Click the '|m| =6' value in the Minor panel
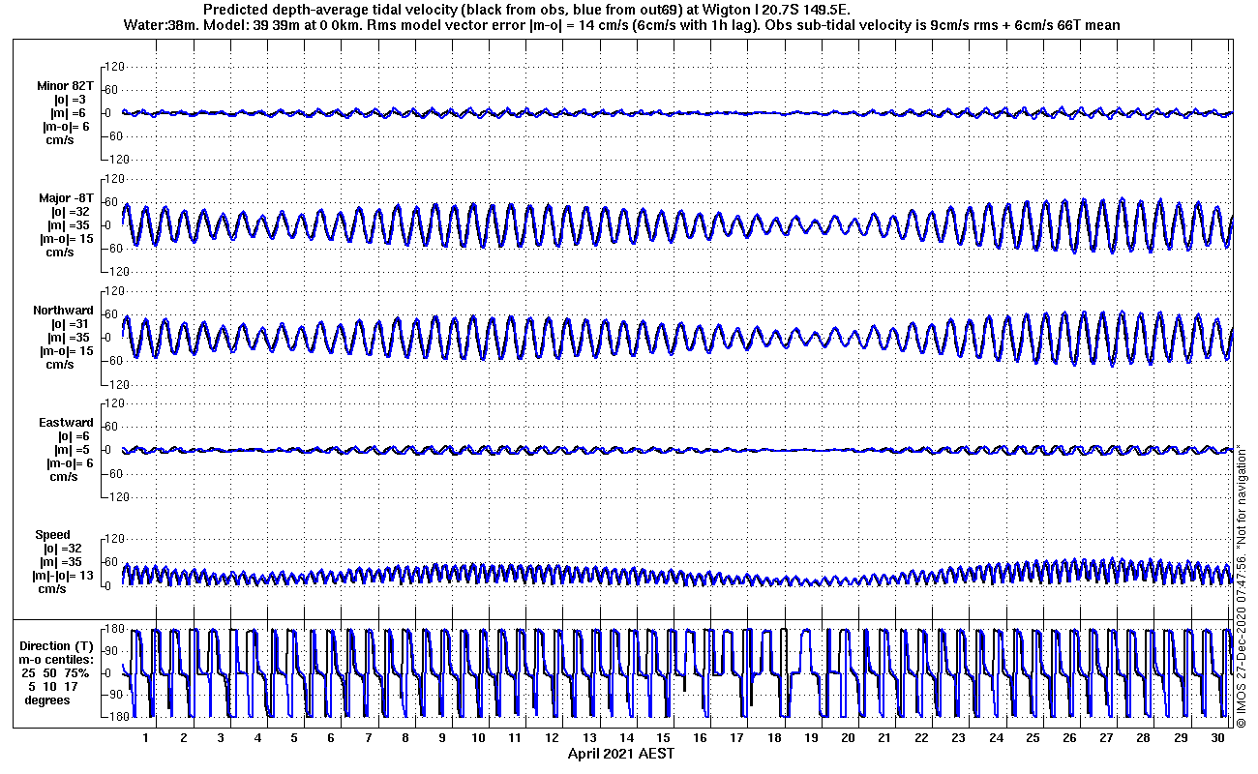 click(x=70, y=113)
